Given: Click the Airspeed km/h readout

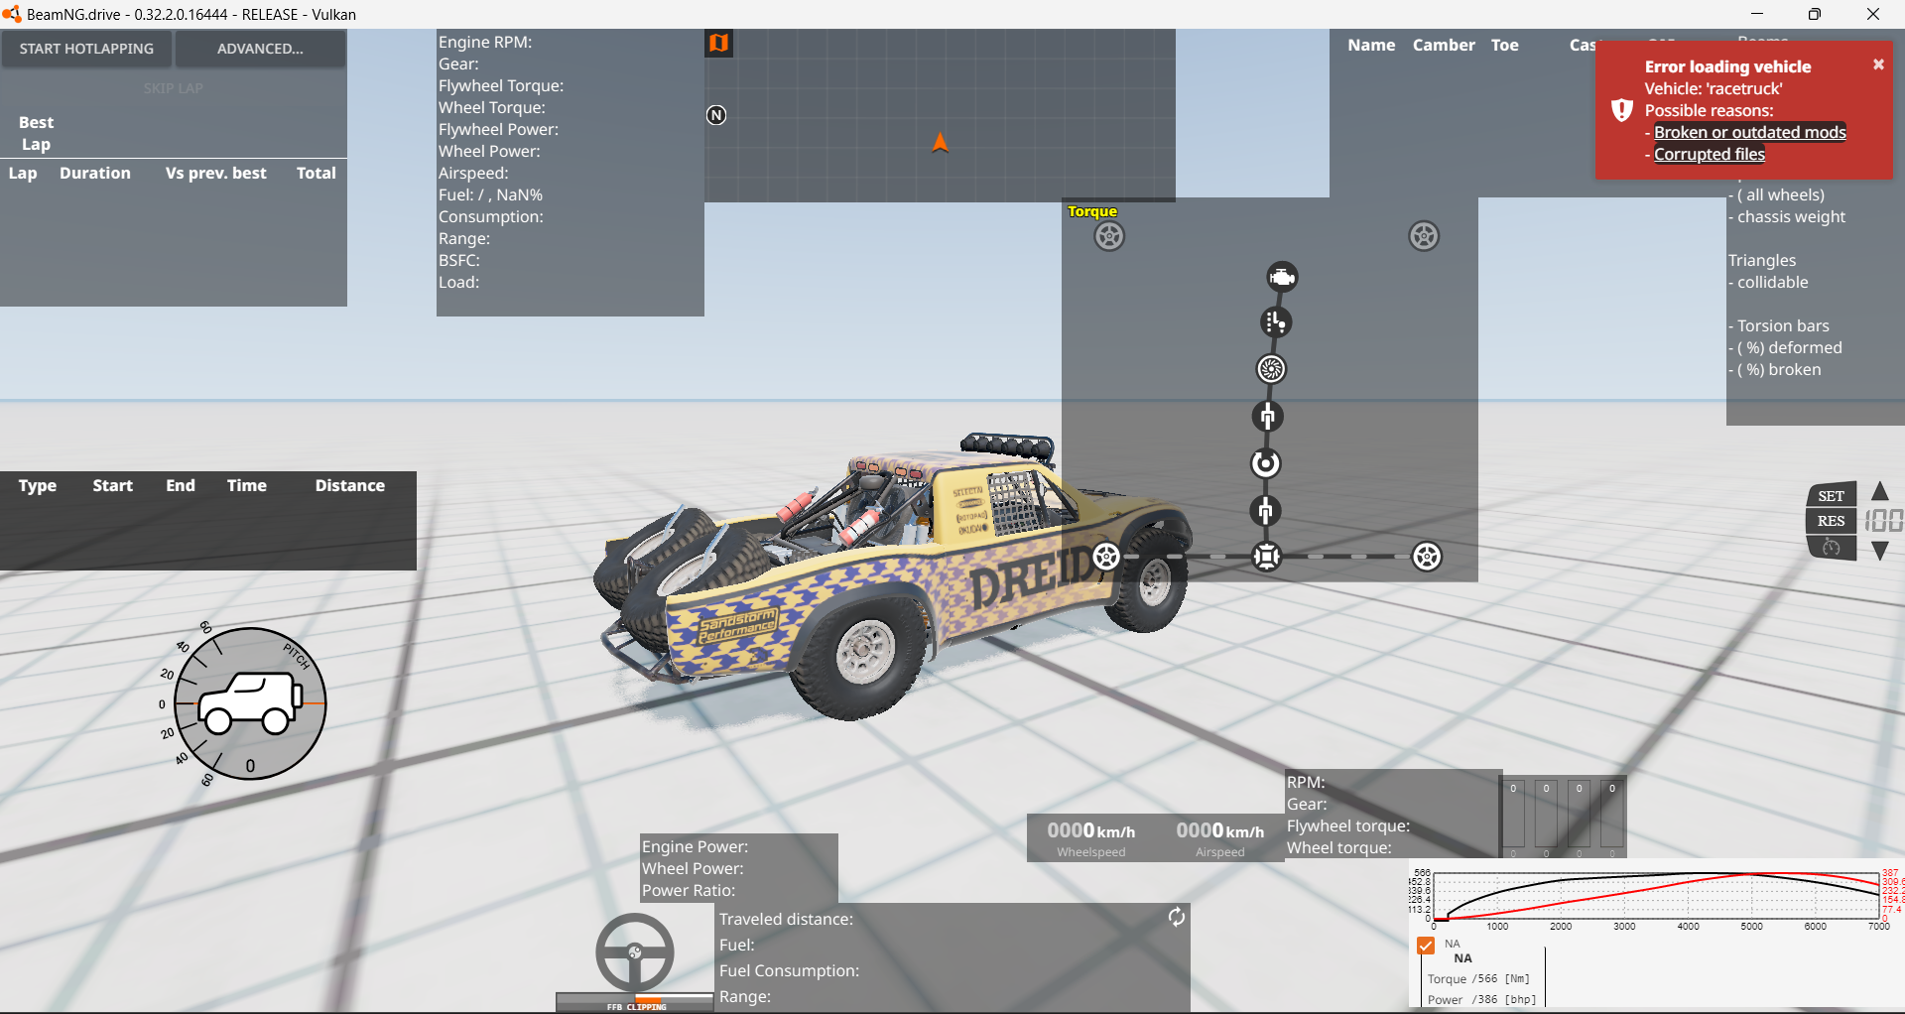Looking at the screenshot, I should pyautogui.click(x=1220, y=838).
